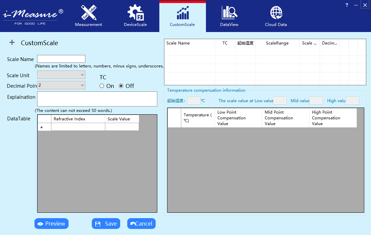This screenshot has height=235, width=371.
Task: Open the Decimal Point dropdown
Action: (x=61, y=85)
